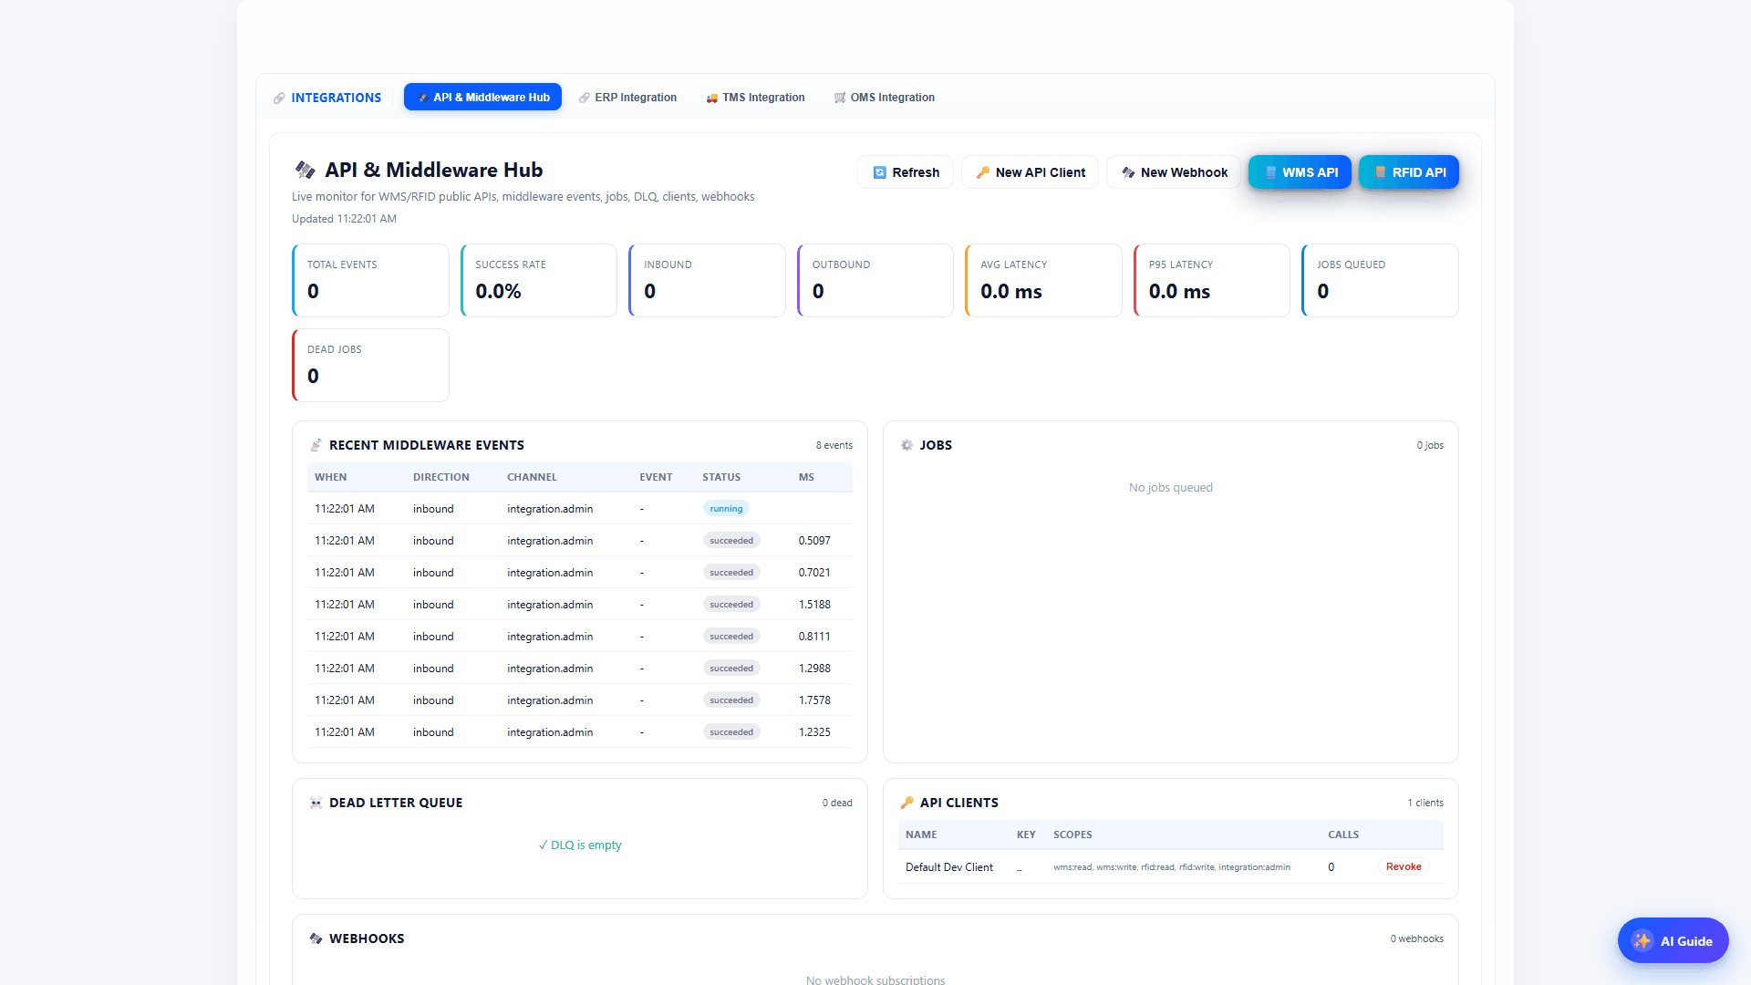Image resolution: width=1751 pixels, height=985 pixels.
Task: Click the succeeded badge with 0.5097 ms
Action: point(731,541)
